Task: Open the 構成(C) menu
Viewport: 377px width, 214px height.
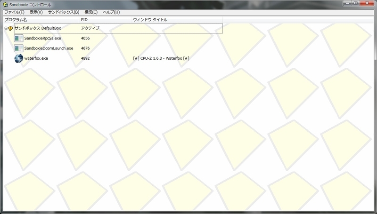Action: pos(91,12)
